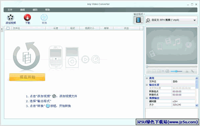The height and width of the screenshot is (126, 200).
Task: Click the video preview thumbnail area
Action: [172, 46]
